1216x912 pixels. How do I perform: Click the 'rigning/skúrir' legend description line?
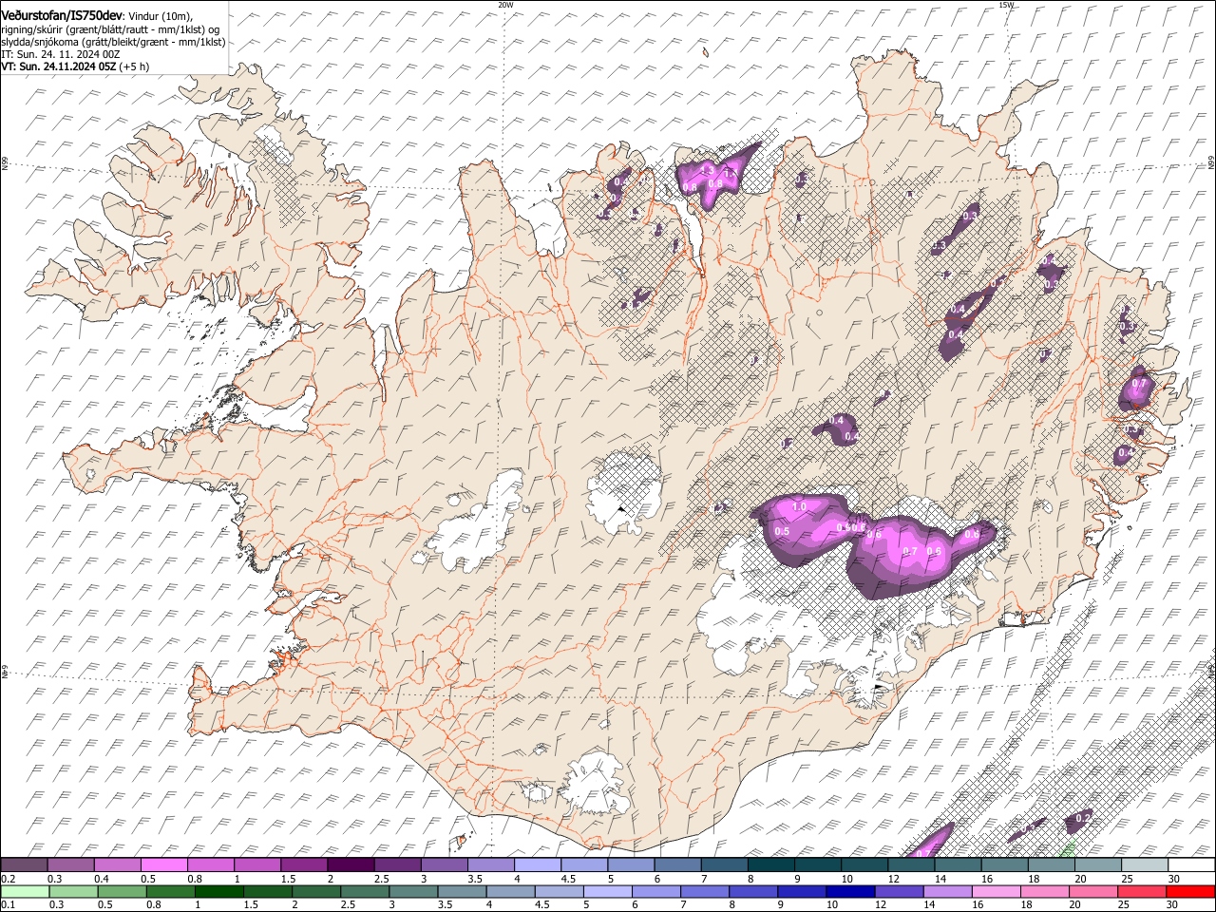(x=110, y=28)
